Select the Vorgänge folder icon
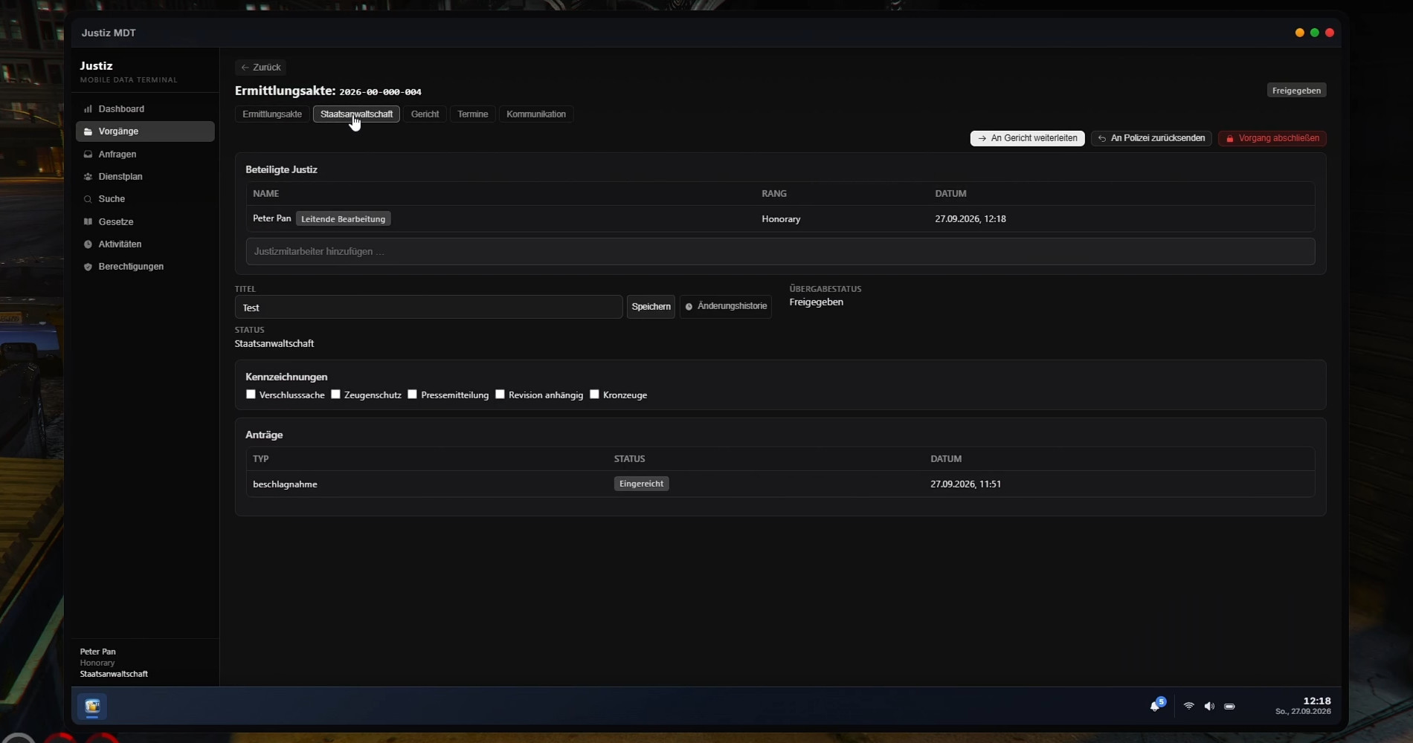Screen dimensions: 1413x743 pyautogui.click(x=88, y=132)
